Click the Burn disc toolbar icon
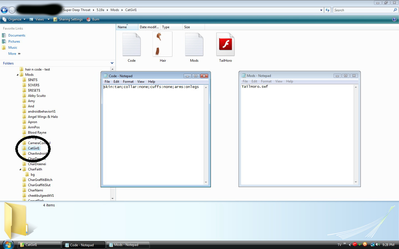Viewport: 399px width, 249px height. (x=89, y=19)
